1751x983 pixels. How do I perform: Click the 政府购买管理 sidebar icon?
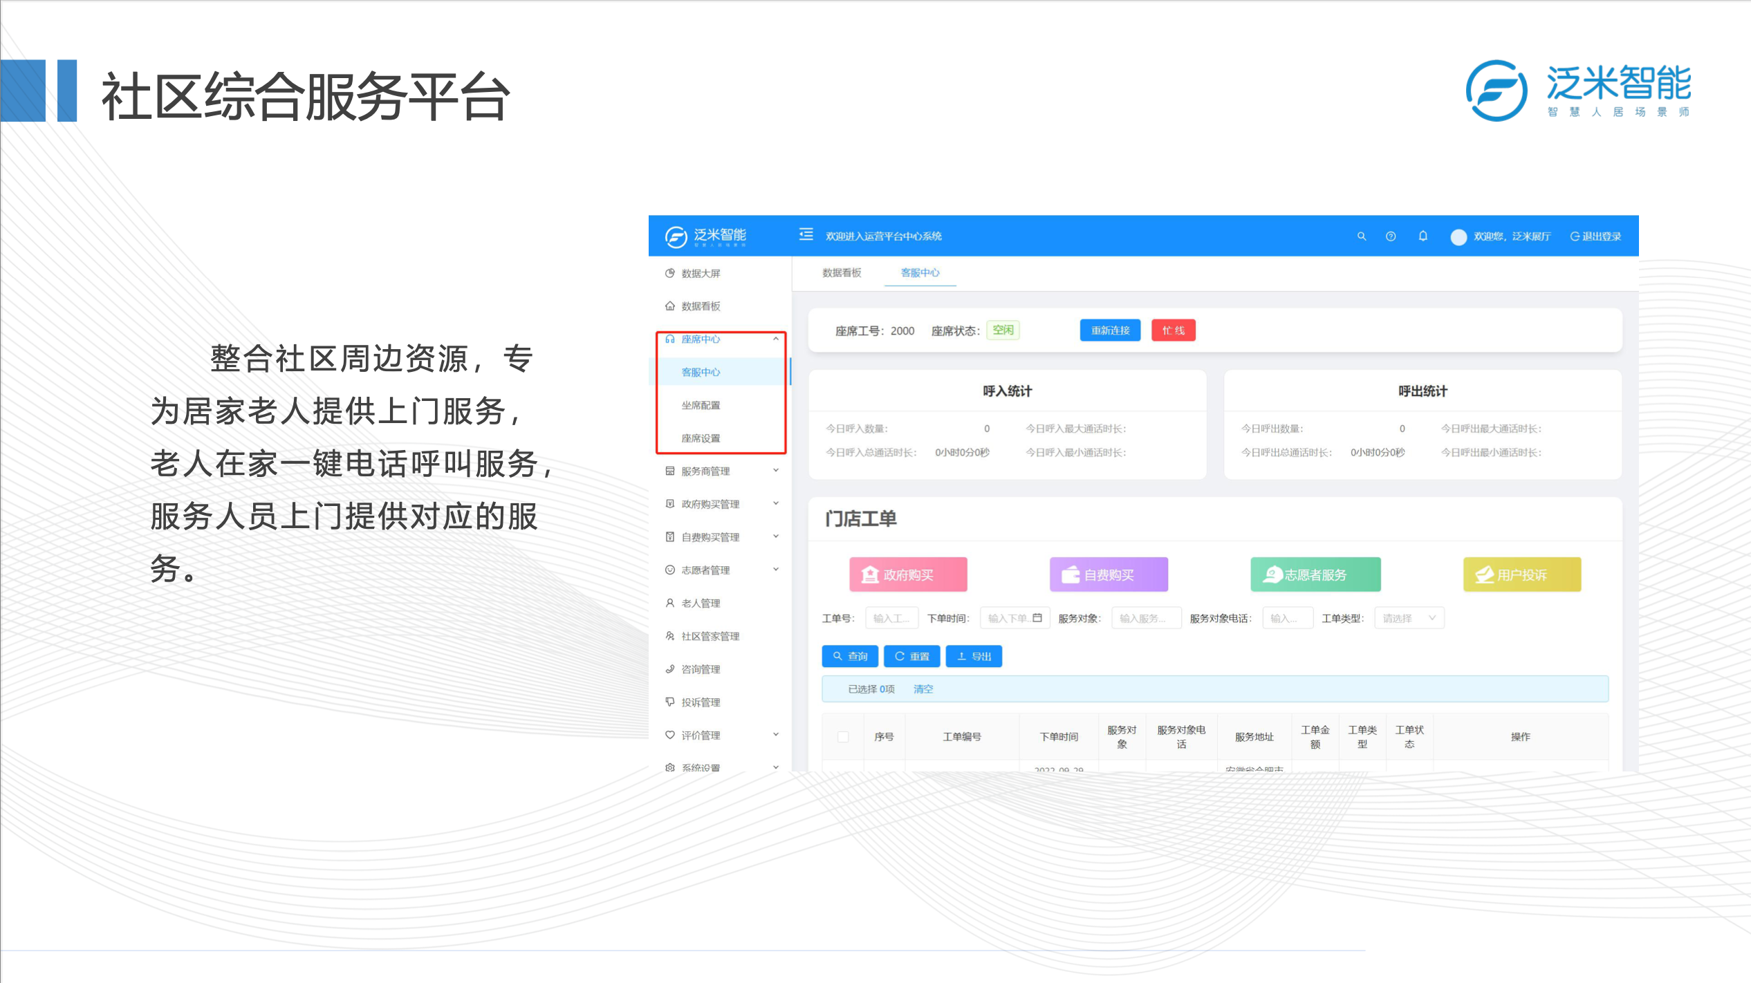pos(669,504)
